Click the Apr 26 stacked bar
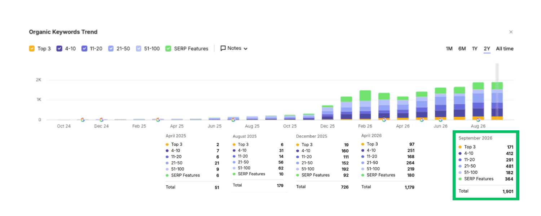 click(403, 108)
